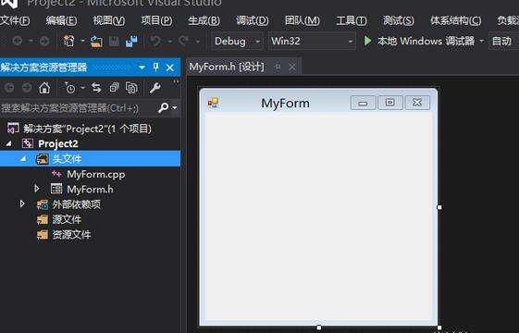The height and width of the screenshot is (333, 519).
Task: Select Project2 project in the tree
Action: click(58, 143)
